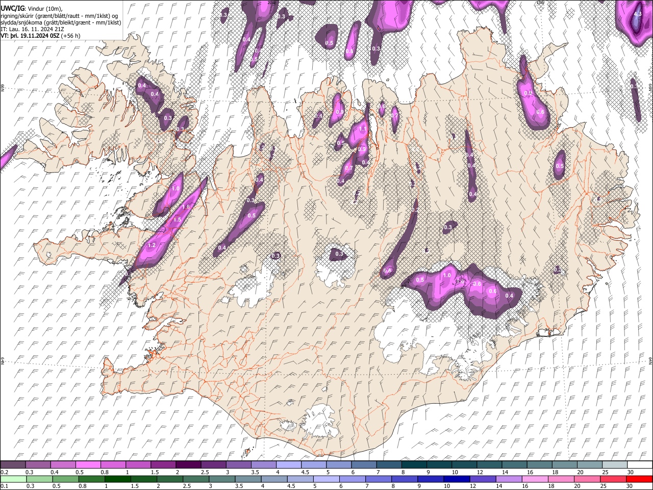Click the initial time 'IT: Lau. 16. 11. 2024 21Z'
The width and height of the screenshot is (653, 490).
click(33, 29)
